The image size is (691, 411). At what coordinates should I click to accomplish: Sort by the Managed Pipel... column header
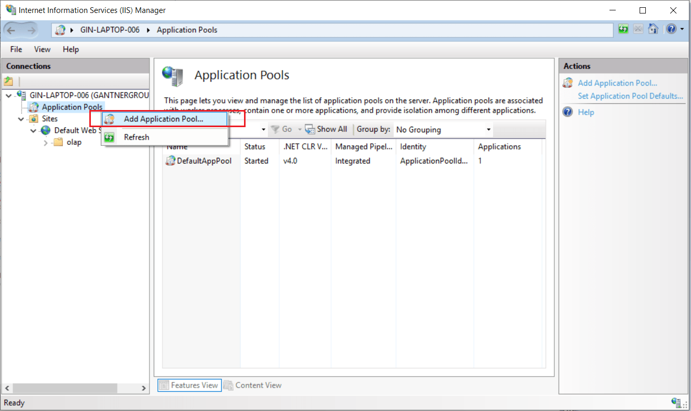[x=363, y=147]
